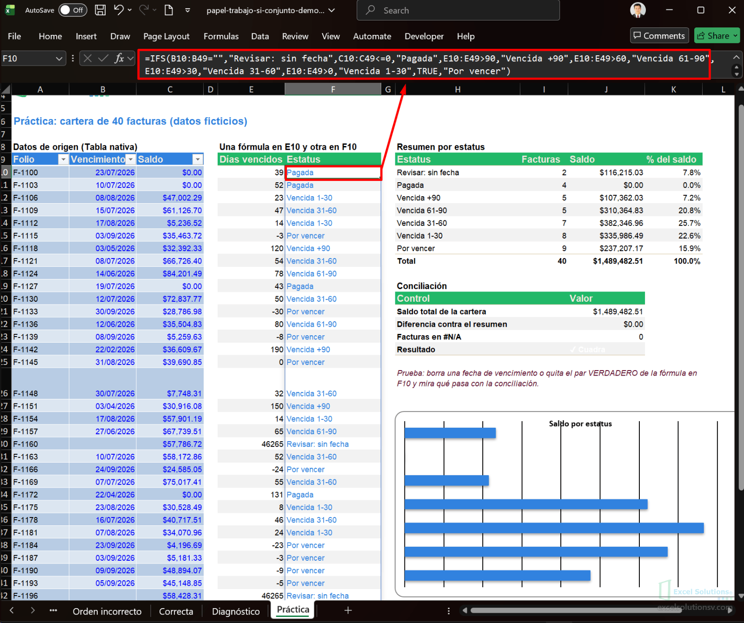
Task: Click the New file icon
Action: (169, 10)
